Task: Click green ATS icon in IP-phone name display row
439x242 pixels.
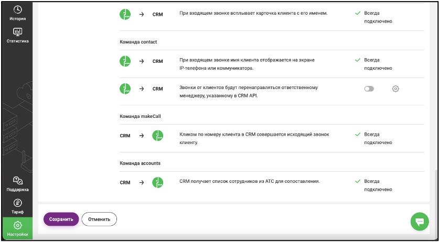Action: [125, 61]
